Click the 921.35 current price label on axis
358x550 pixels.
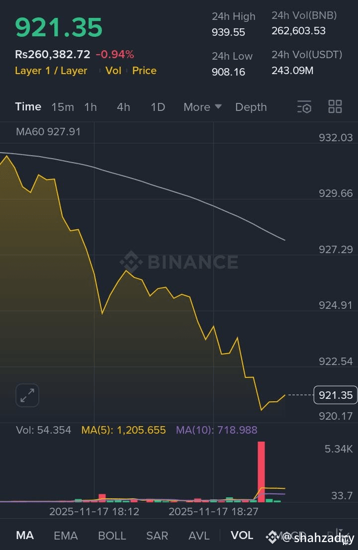(x=336, y=395)
